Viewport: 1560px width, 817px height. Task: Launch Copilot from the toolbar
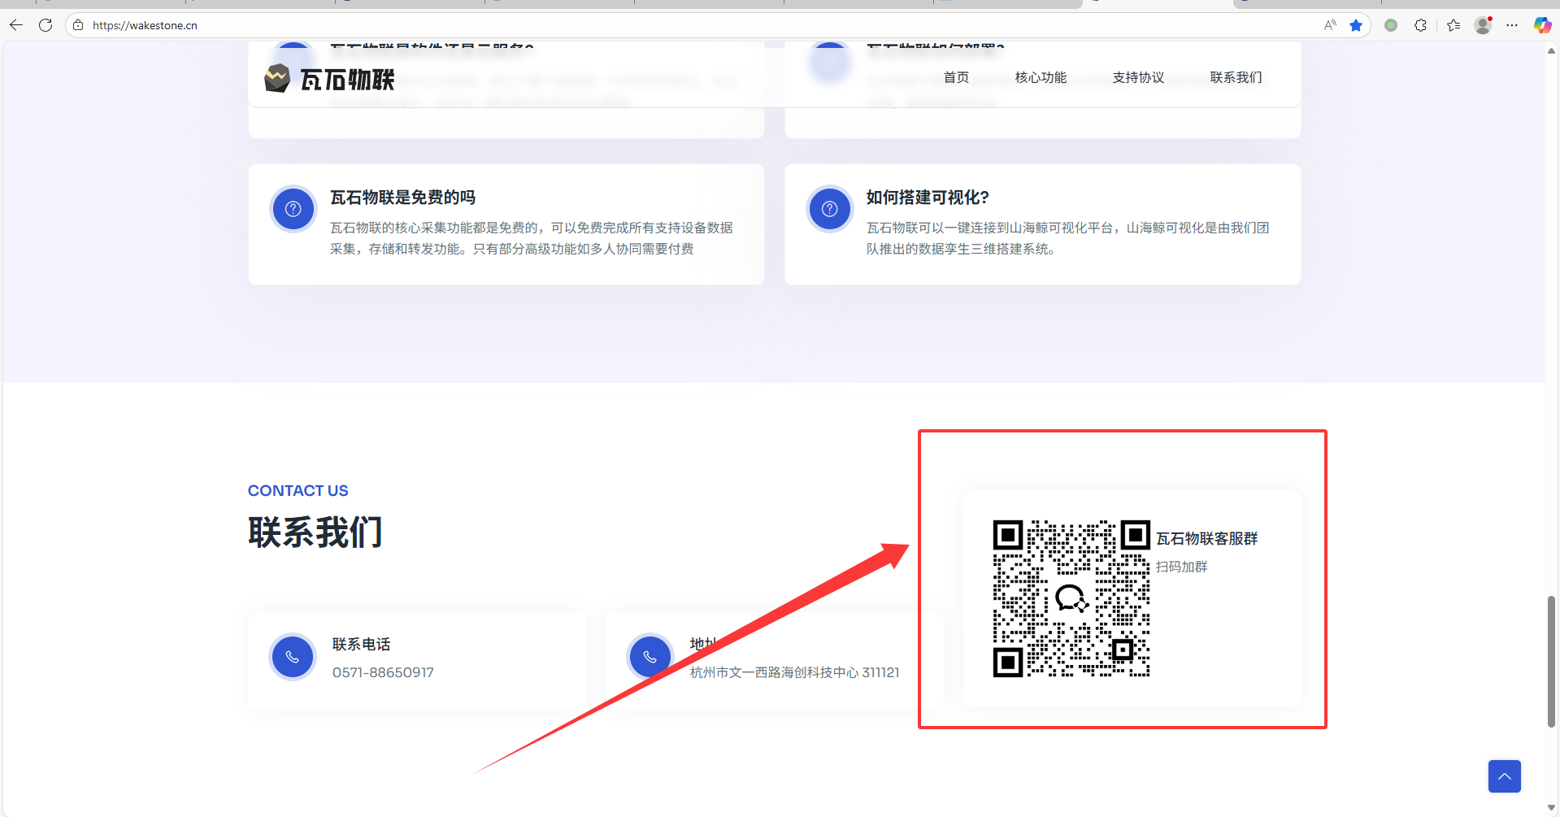pyautogui.click(x=1541, y=25)
